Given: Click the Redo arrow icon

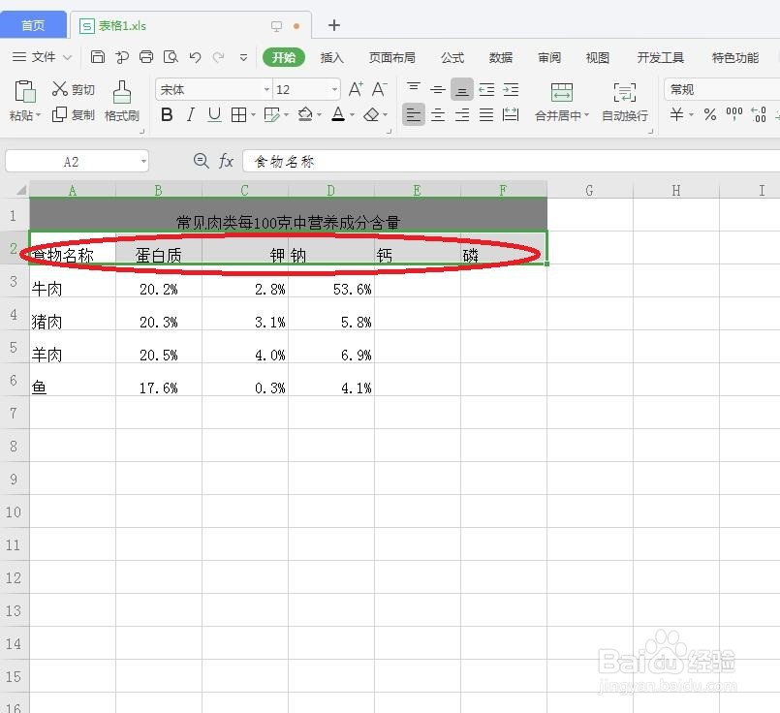Looking at the screenshot, I should pos(218,57).
